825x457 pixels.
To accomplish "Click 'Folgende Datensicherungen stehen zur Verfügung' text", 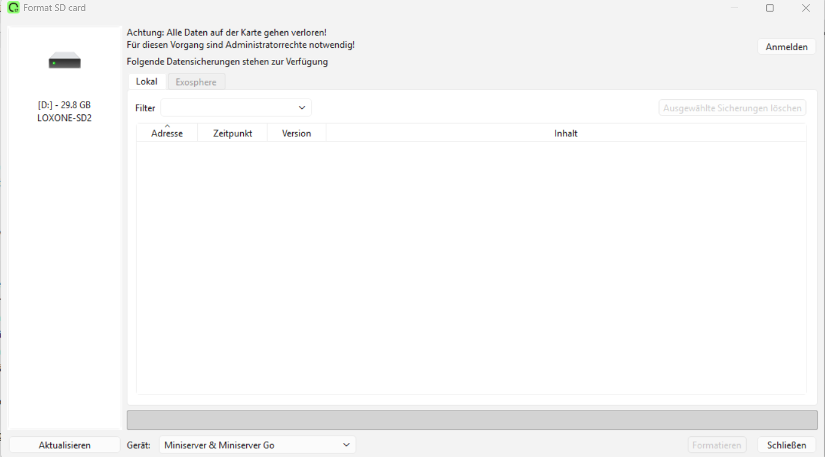I will pyautogui.click(x=227, y=61).
